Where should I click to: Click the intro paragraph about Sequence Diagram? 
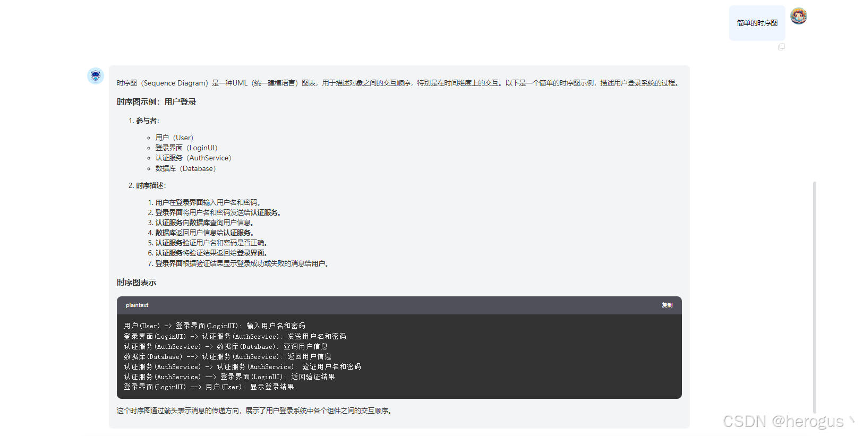[399, 83]
